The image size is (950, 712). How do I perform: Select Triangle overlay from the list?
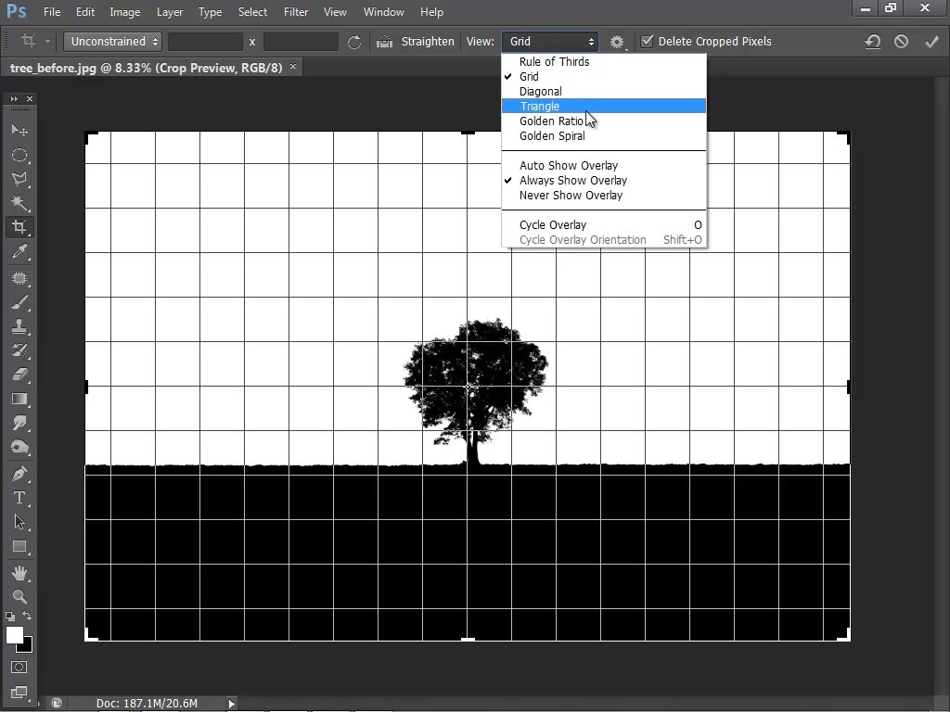[540, 107]
